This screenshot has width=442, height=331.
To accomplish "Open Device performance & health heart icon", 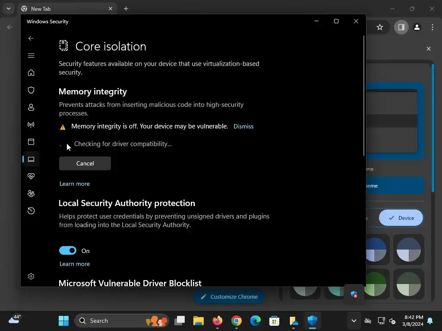I will [x=31, y=176].
